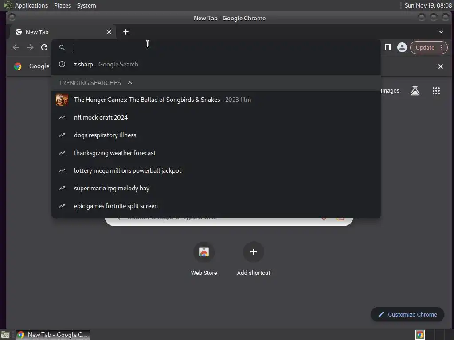Click the Hunger Games movie thumbnail
Image resolution: width=454 pixels, height=340 pixels.
coord(62,100)
